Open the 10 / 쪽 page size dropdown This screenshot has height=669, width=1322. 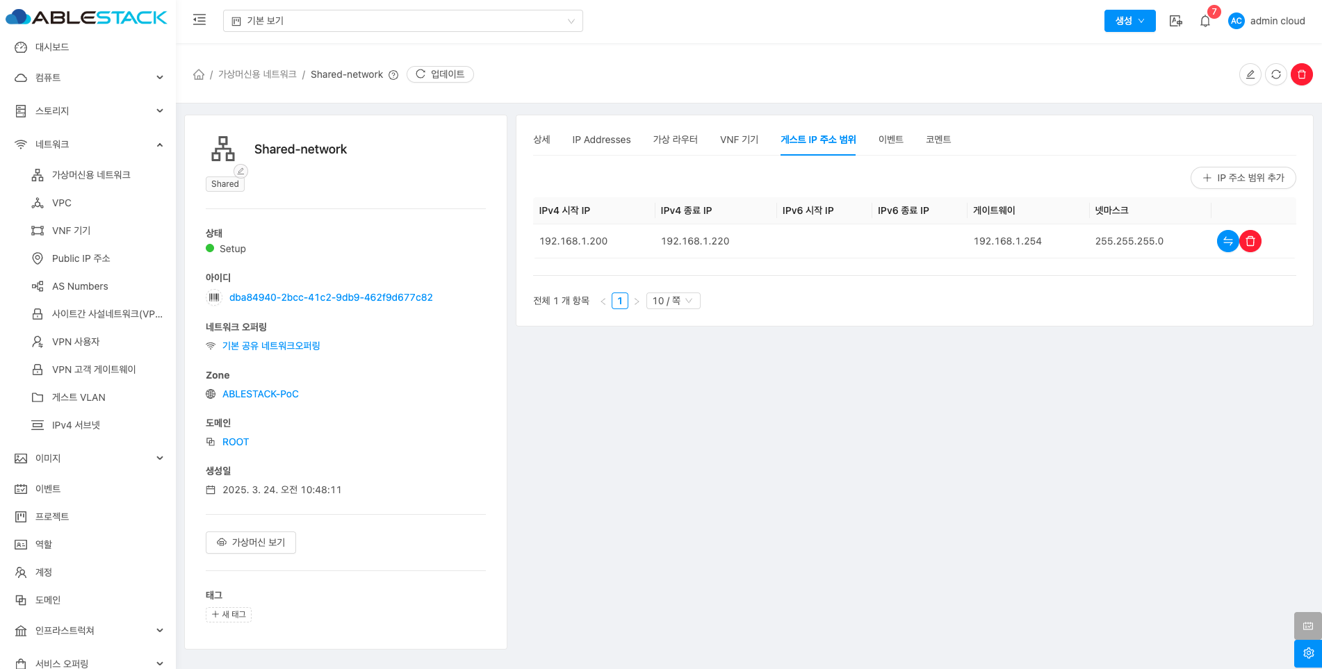pos(672,301)
